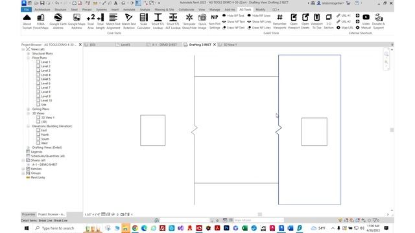
Task: Open Non Plot Settings
Action: [x=215, y=21]
